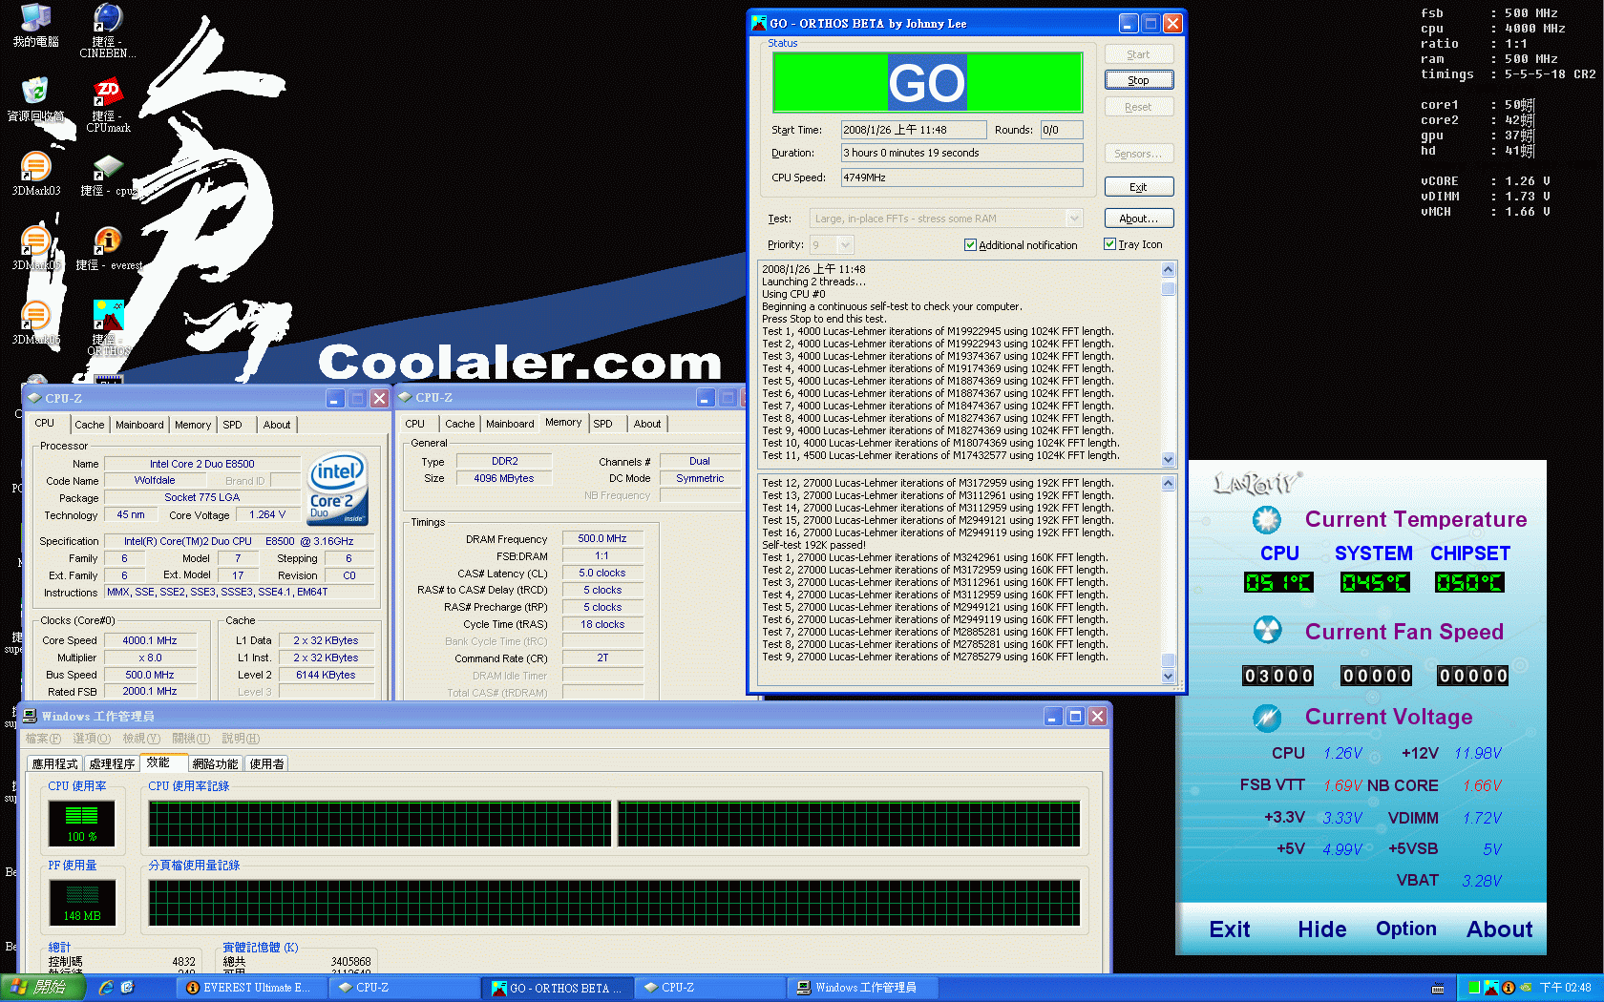
Task: Click the Task Manager title bar icon
Action: [x=30, y=716]
